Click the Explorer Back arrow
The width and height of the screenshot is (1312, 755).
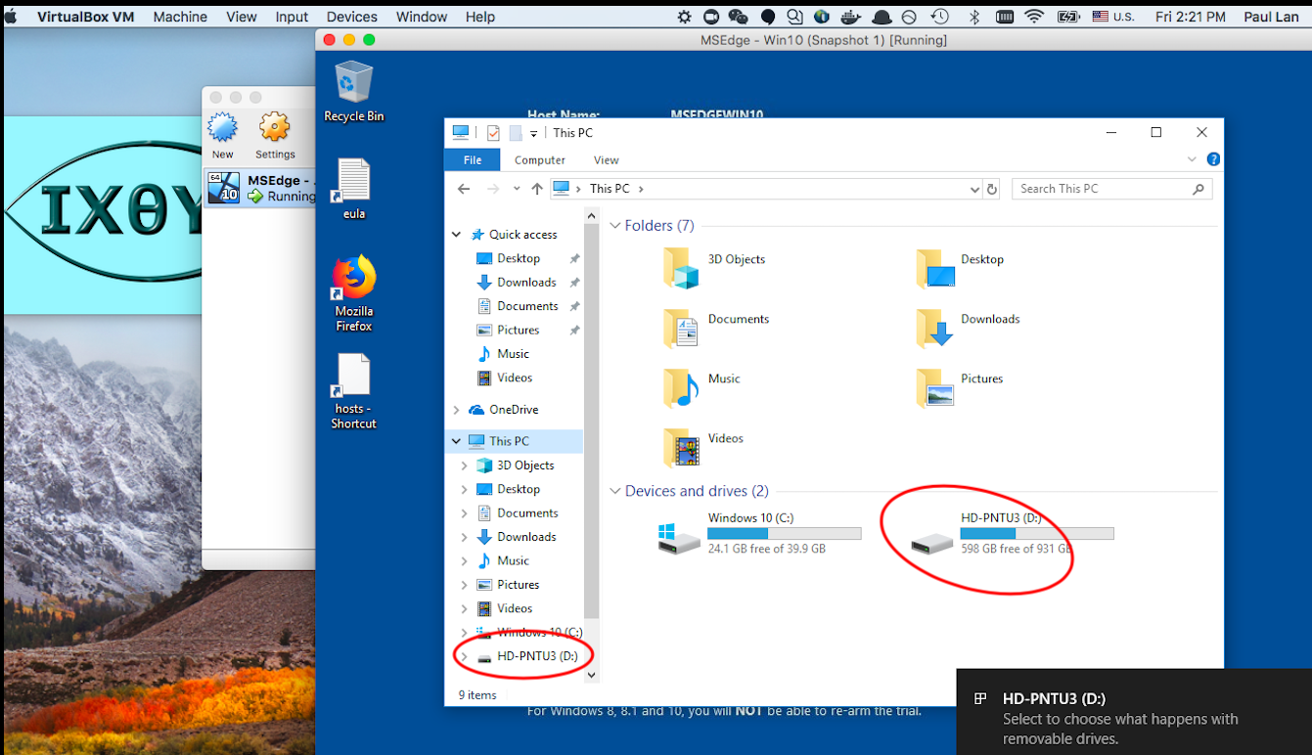coord(464,189)
